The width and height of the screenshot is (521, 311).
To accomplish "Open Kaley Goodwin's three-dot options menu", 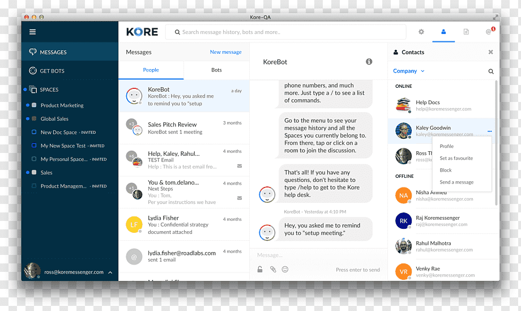I will [x=489, y=131].
